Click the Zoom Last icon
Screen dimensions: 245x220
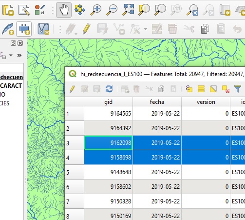[x=192, y=10]
